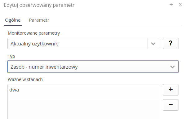
Task: Switch to the Ogólne tab
Action: [x=13, y=20]
